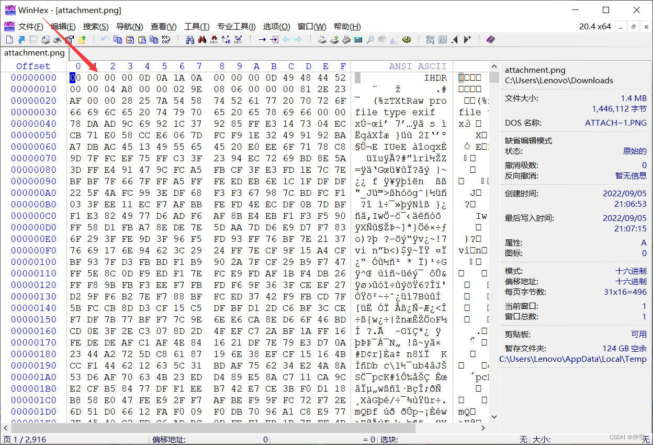Select the Find Text binoculars icon
Screen dimensions: 653x445
pyautogui.click(x=190, y=40)
